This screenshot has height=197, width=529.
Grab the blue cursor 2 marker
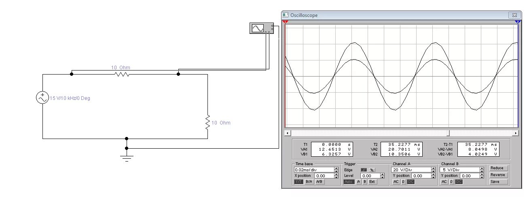point(517,22)
